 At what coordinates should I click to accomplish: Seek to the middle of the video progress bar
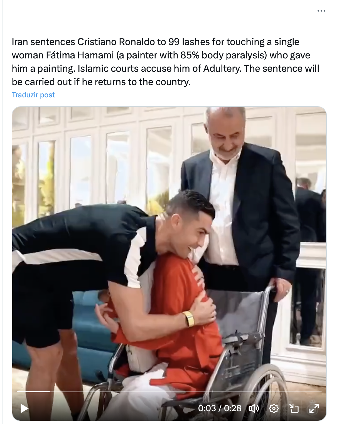169,391
